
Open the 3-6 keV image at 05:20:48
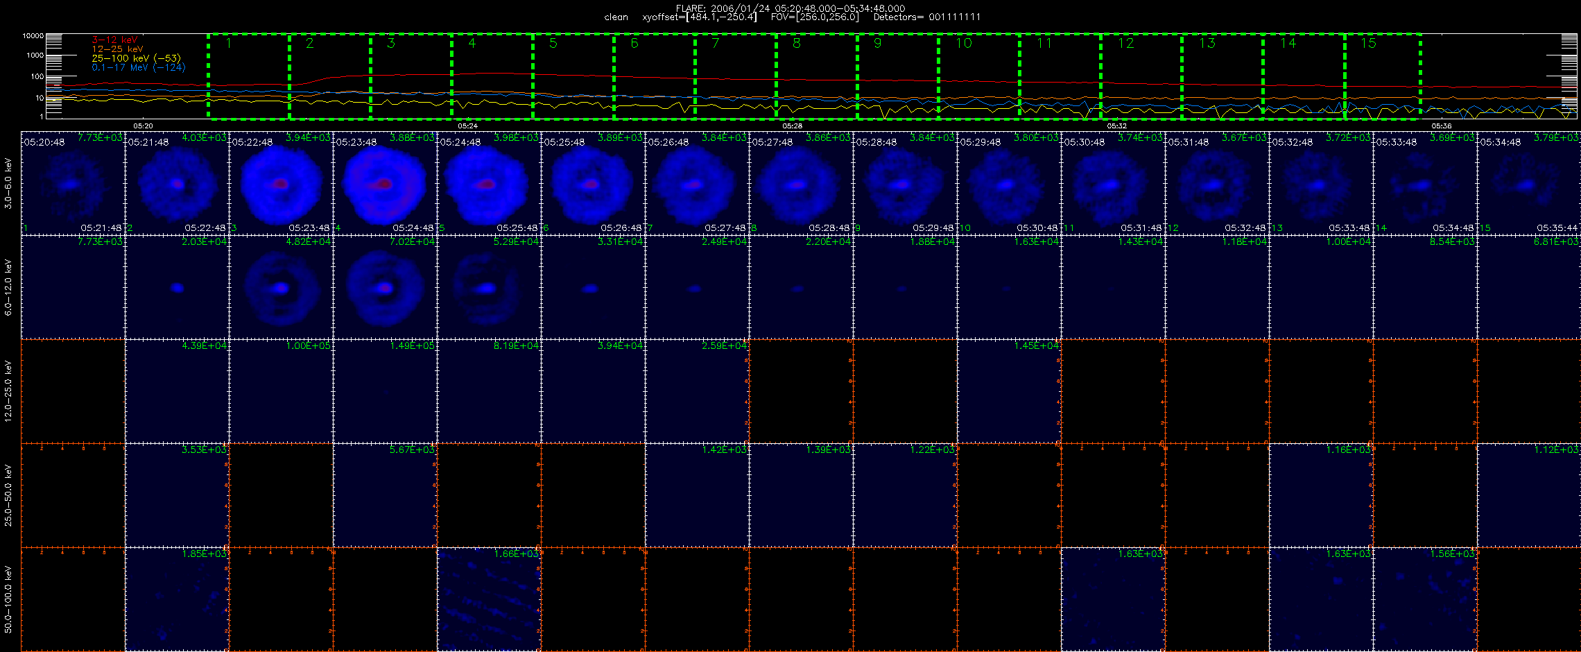(x=73, y=183)
